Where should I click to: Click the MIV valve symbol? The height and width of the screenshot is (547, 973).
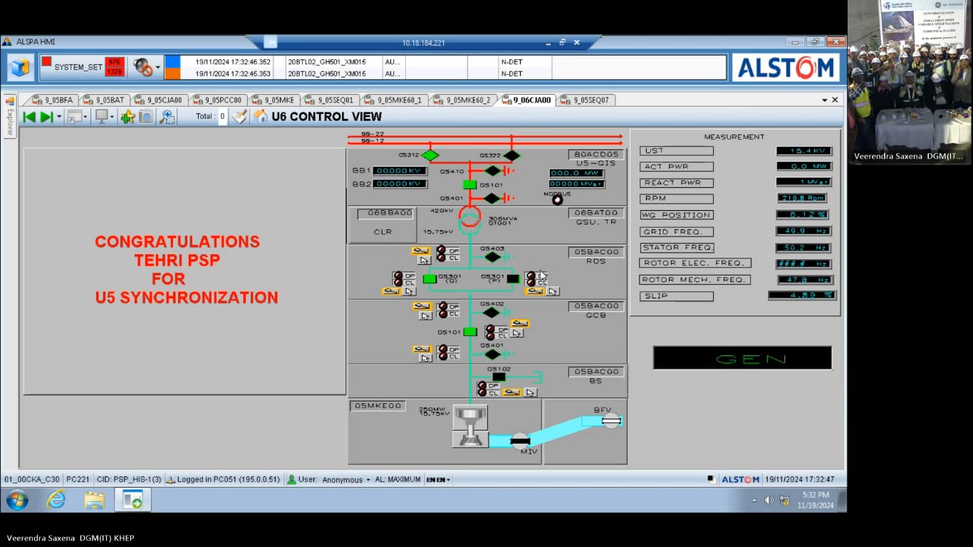click(x=521, y=441)
